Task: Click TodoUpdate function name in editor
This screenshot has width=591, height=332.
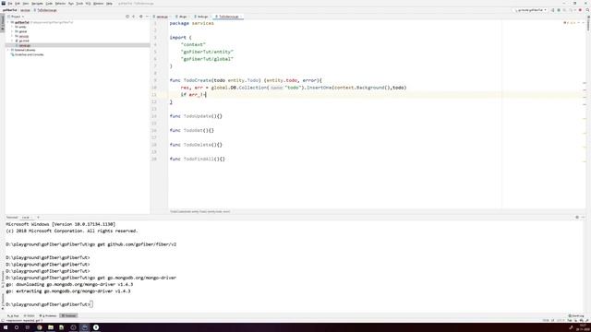Action: (198, 116)
